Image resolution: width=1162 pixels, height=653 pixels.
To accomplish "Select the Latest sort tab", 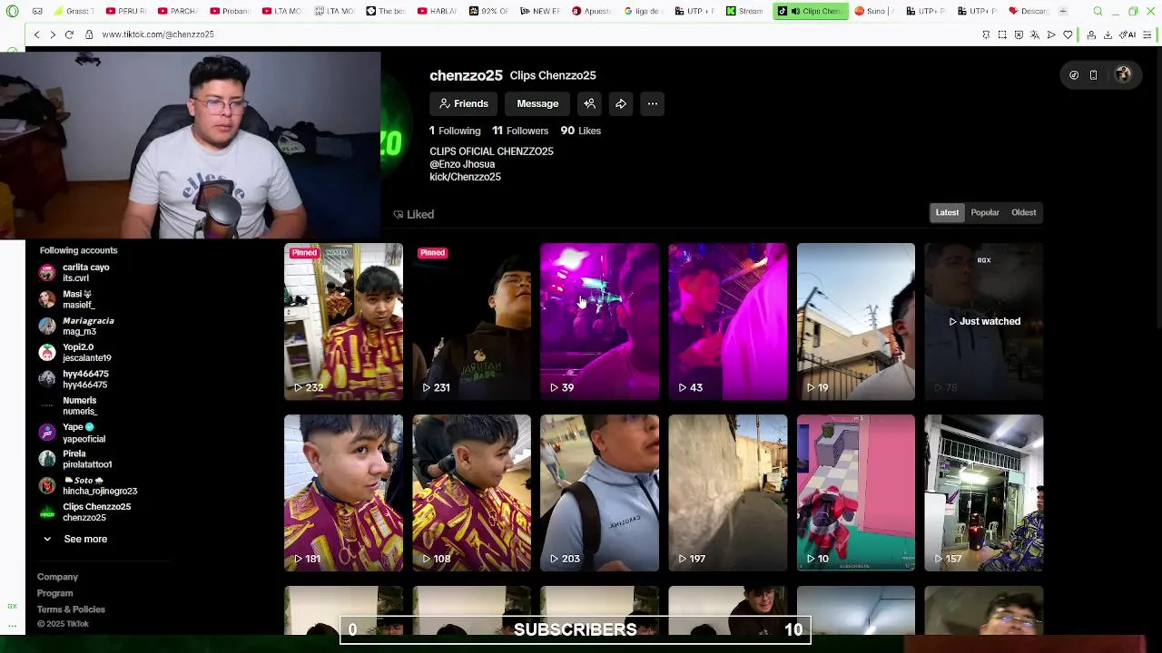I will coord(947,212).
